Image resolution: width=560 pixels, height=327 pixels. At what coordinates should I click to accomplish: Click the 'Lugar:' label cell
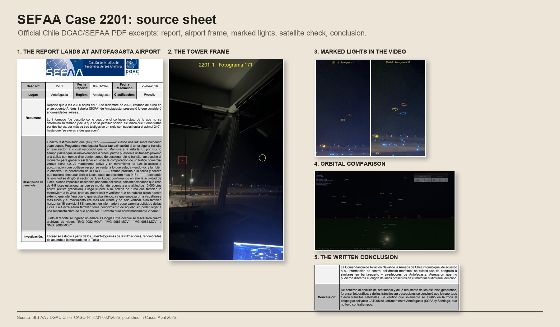(x=33, y=95)
